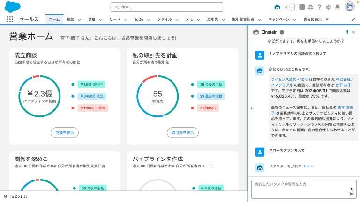Select the ホーム tab
The width and height of the screenshot is (360, 202).
tap(54, 19)
